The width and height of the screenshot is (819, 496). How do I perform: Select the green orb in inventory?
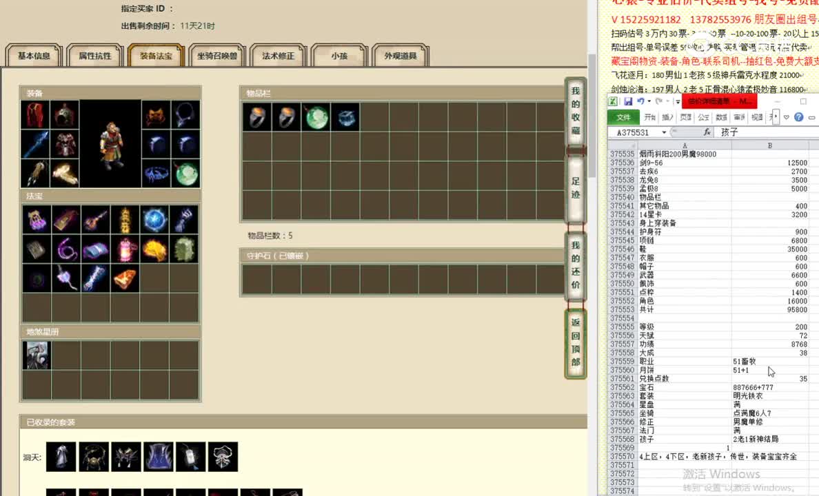316,117
